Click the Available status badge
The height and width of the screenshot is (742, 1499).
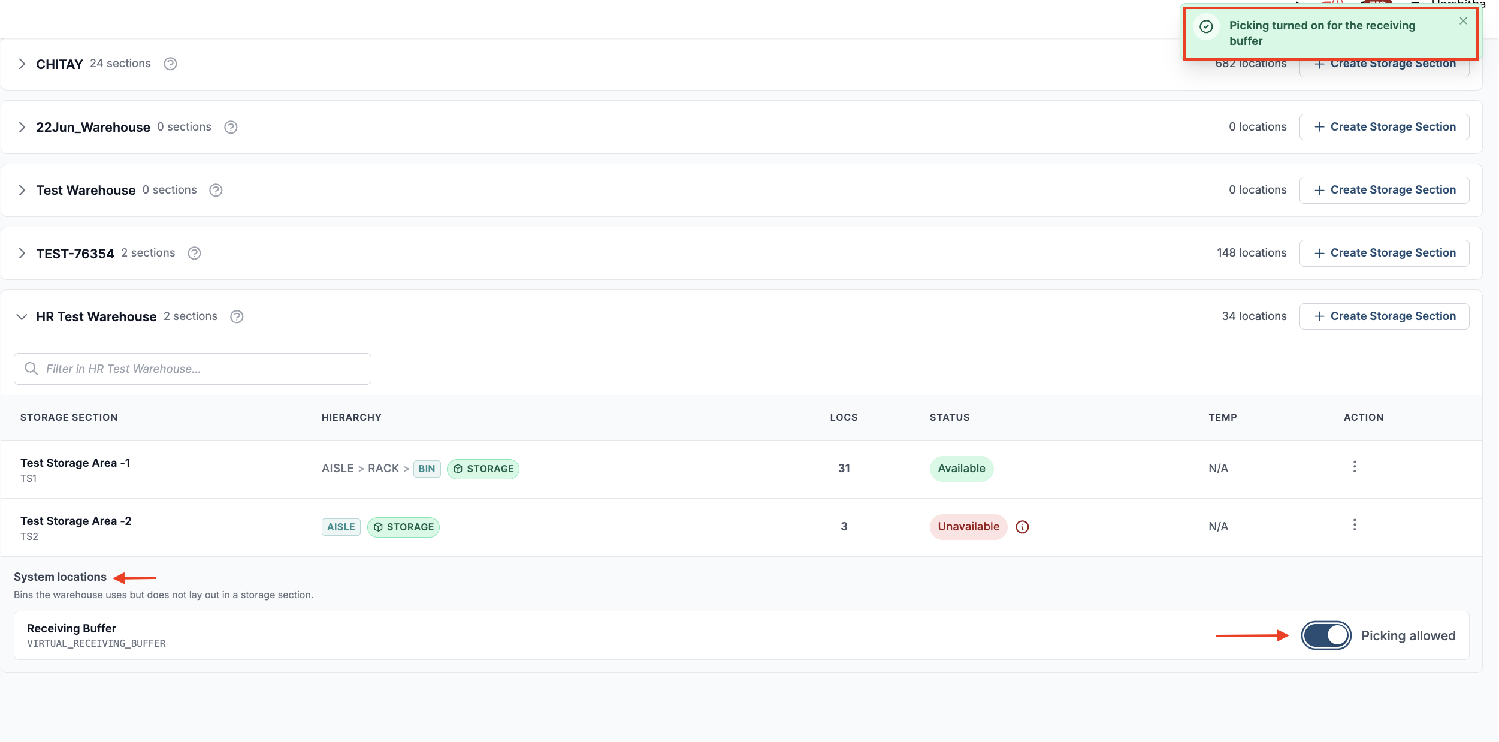coord(961,469)
